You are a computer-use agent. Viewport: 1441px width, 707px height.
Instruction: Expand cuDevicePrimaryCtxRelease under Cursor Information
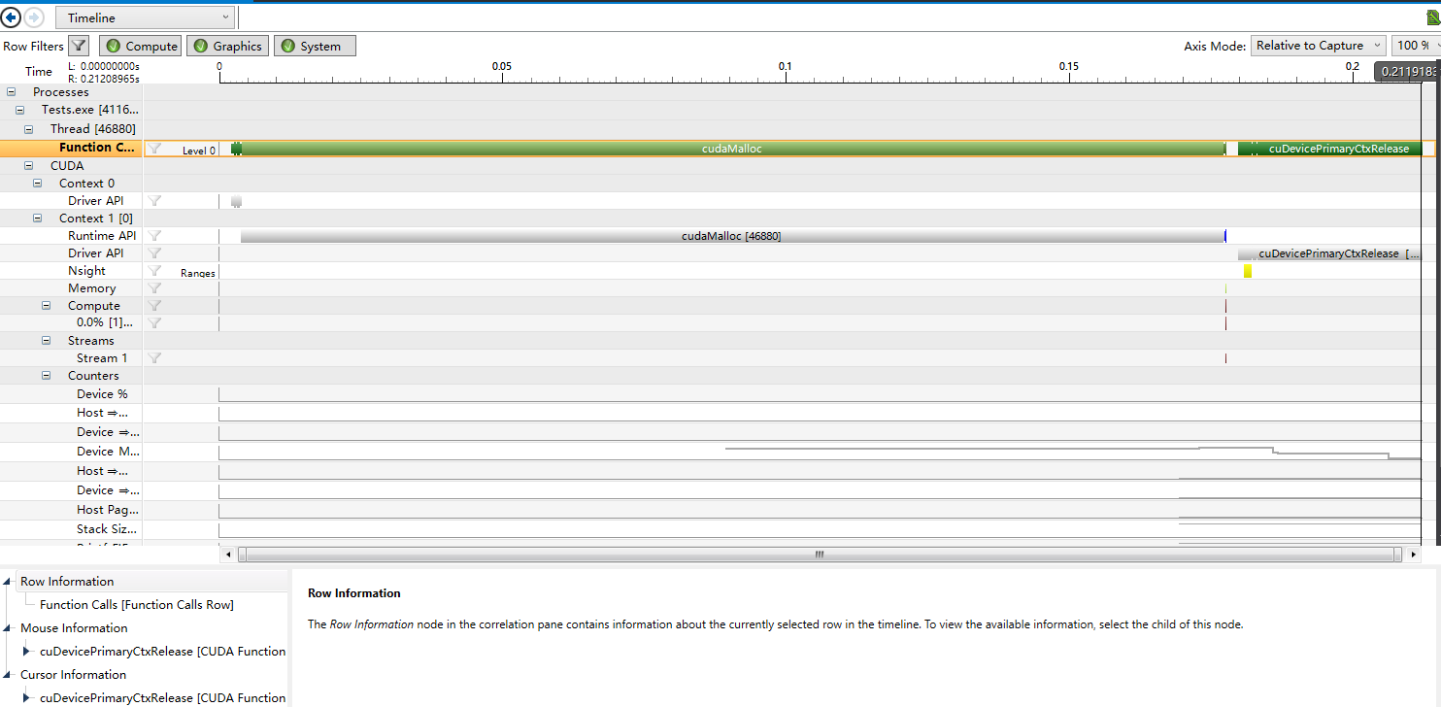pos(27,698)
